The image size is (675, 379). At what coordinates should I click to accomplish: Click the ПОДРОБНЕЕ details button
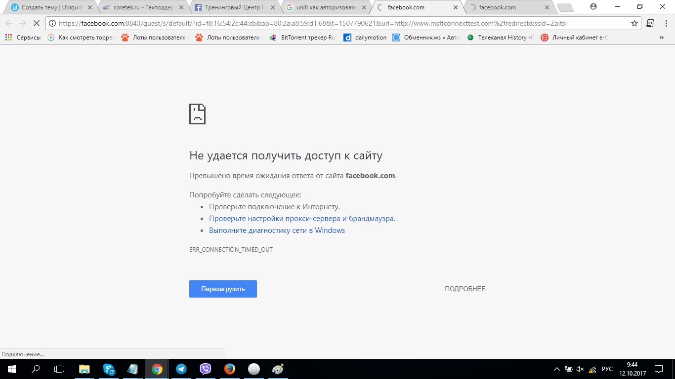click(465, 289)
